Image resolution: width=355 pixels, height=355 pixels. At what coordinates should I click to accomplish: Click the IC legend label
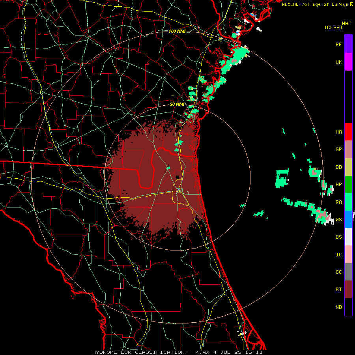pyautogui.click(x=338, y=255)
